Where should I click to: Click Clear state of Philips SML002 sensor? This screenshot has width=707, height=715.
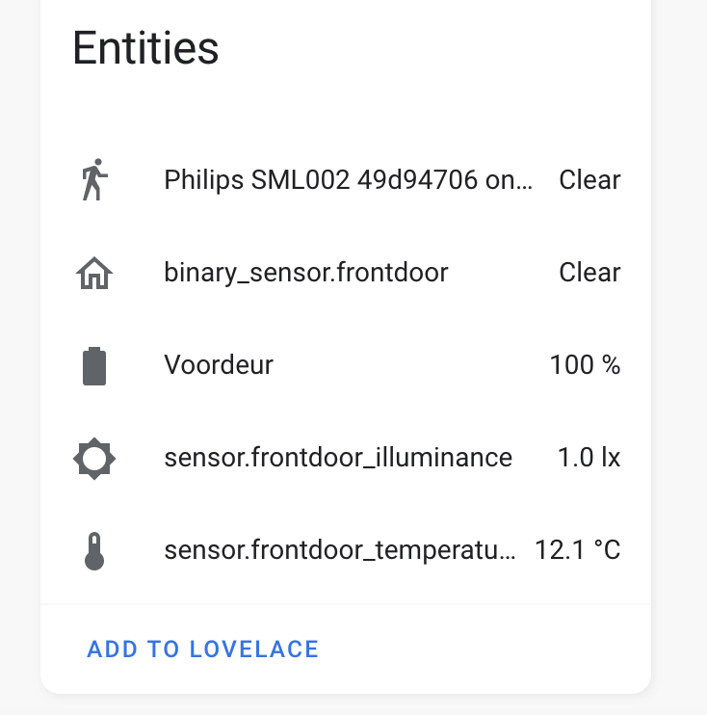[589, 179]
